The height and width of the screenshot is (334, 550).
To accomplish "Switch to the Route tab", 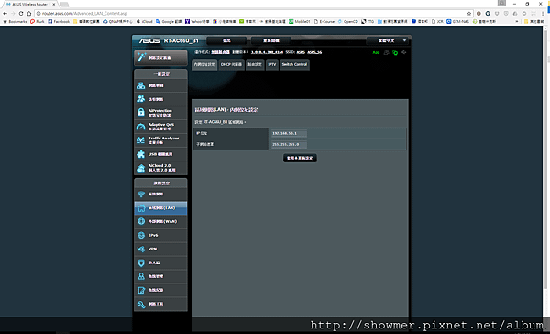I will coord(255,64).
